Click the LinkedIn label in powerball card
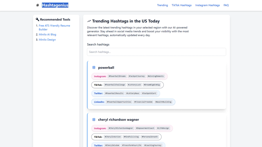Screen dimensions: 262x147 [x=99, y=102]
